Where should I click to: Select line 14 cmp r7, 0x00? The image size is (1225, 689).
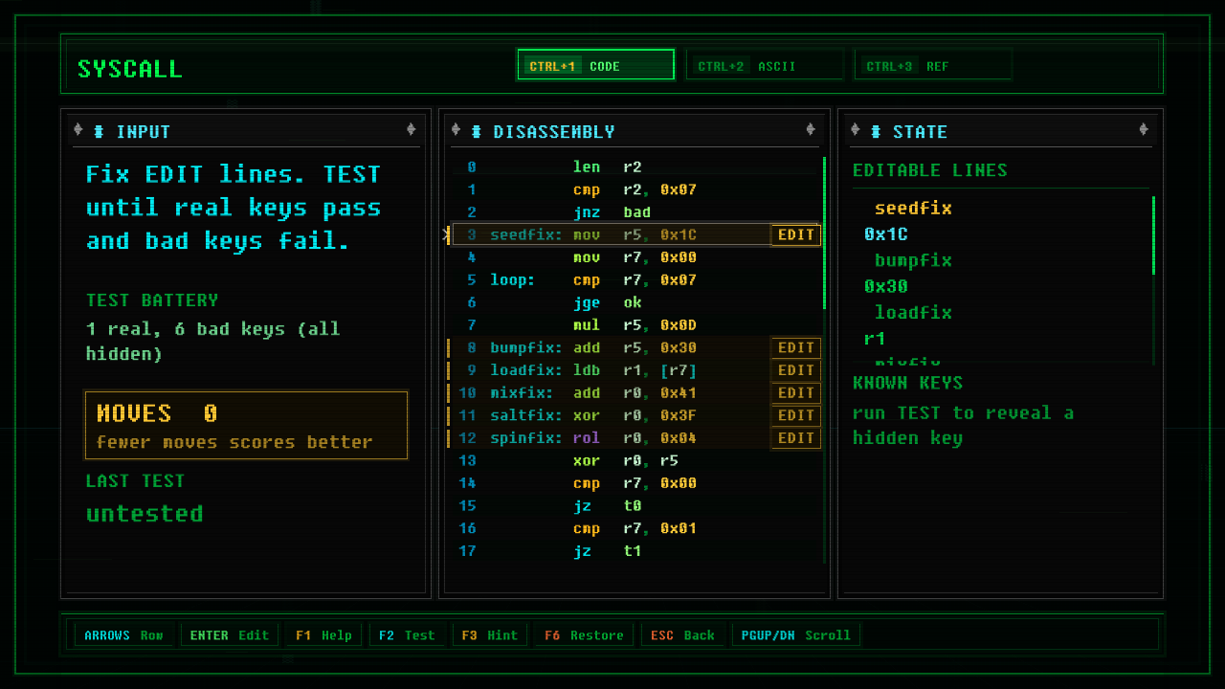point(634,483)
